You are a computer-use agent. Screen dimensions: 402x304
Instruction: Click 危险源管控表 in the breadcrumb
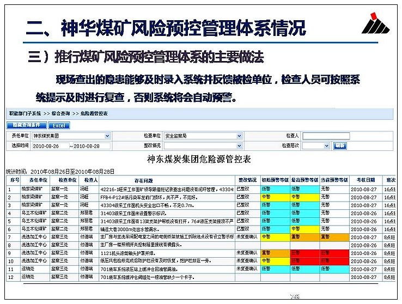pos(94,113)
